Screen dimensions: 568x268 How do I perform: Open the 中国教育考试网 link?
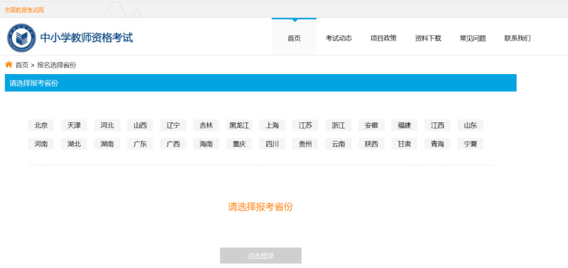point(24,10)
